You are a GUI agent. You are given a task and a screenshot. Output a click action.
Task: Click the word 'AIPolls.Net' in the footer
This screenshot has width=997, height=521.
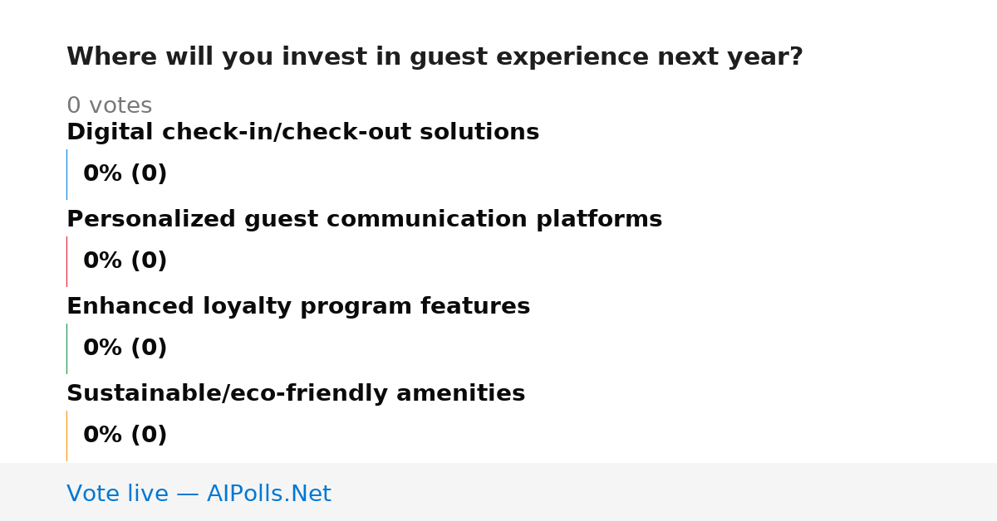point(268,494)
